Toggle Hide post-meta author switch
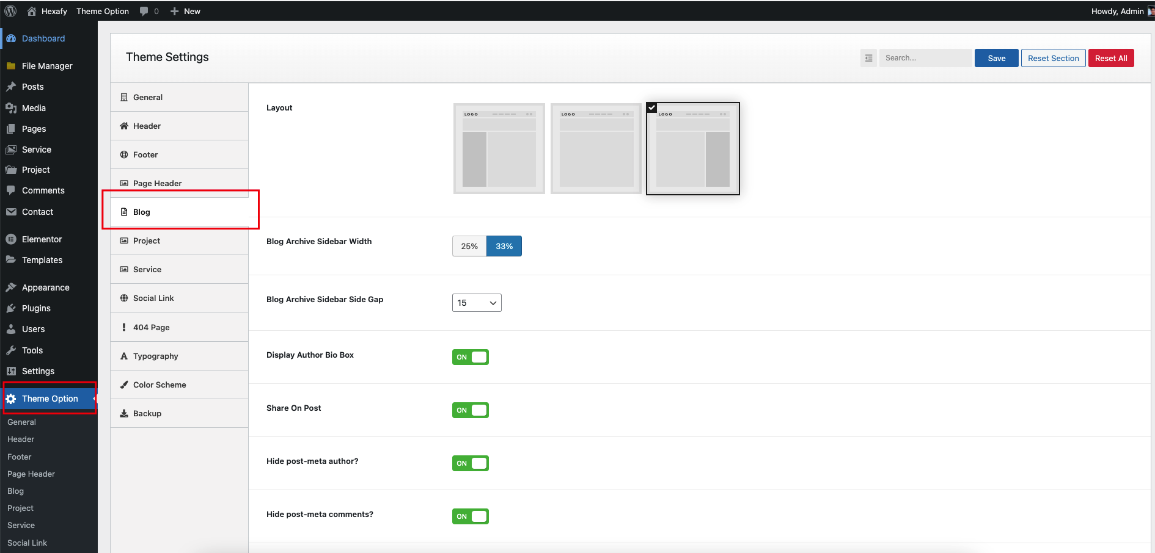 [x=471, y=463]
